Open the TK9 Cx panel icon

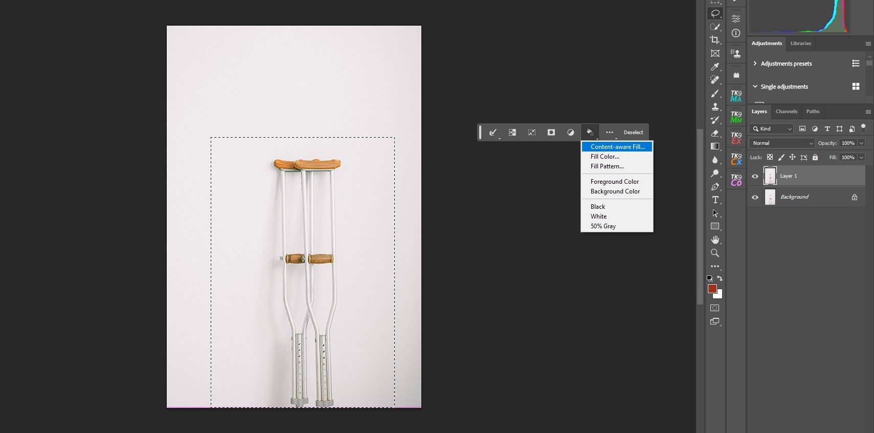[x=736, y=159]
